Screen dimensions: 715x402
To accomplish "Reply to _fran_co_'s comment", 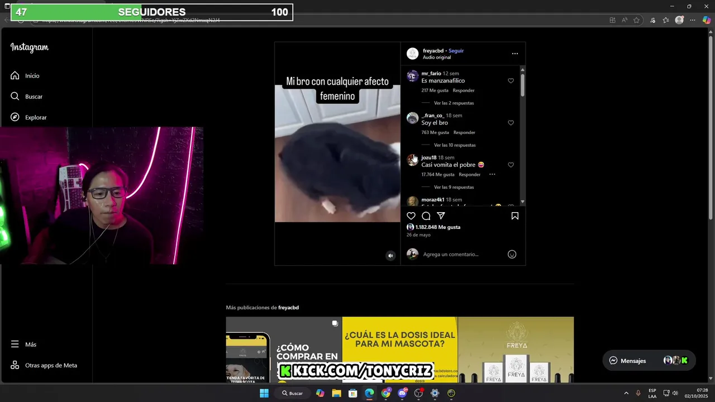I will pos(464,132).
